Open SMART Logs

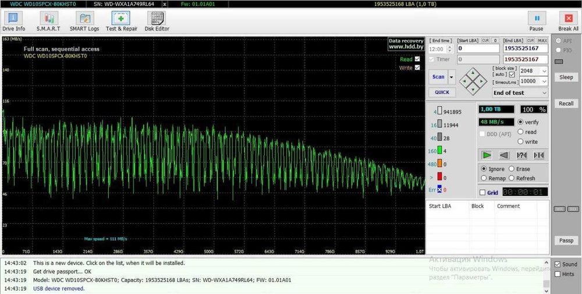coord(84,21)
